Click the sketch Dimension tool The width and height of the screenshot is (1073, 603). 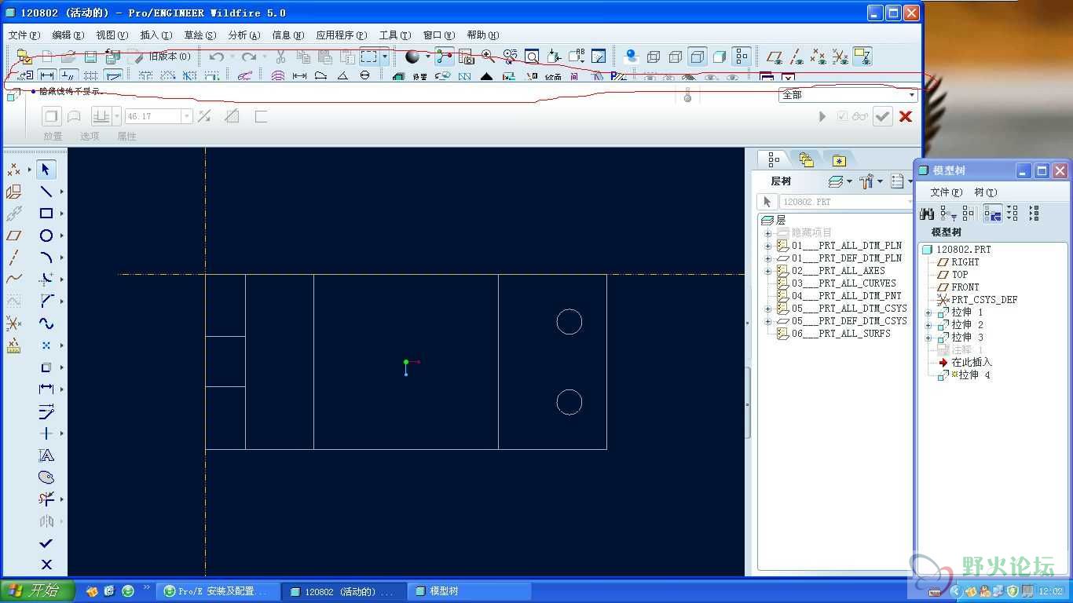tap(46, 389)
